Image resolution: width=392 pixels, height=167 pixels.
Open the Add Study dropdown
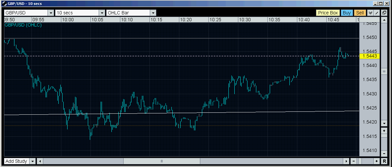coord(32,161)
